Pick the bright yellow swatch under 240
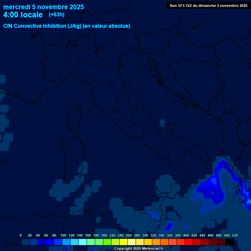This screenshot has width=251, height=251. pos(124,242)
